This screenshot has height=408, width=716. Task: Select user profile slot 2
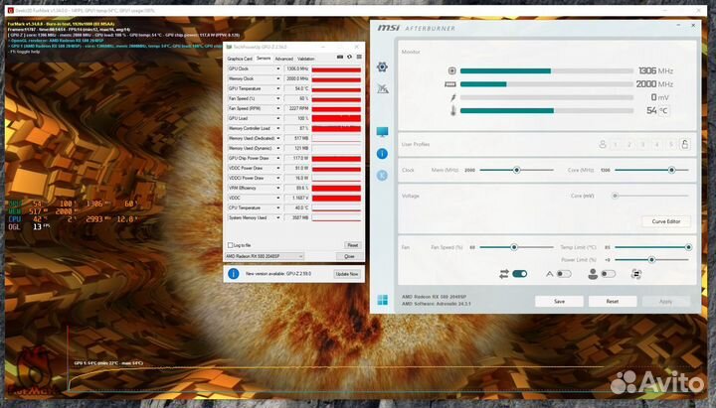point(628,145)
